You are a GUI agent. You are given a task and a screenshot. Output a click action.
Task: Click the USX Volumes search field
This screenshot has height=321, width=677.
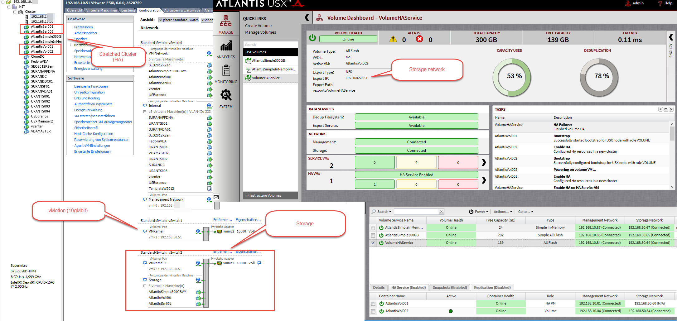[270, 45]
